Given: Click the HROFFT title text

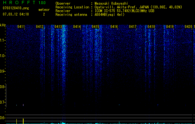Looking at the screenshot, I should pyautogui.click(x=19, y=2).
